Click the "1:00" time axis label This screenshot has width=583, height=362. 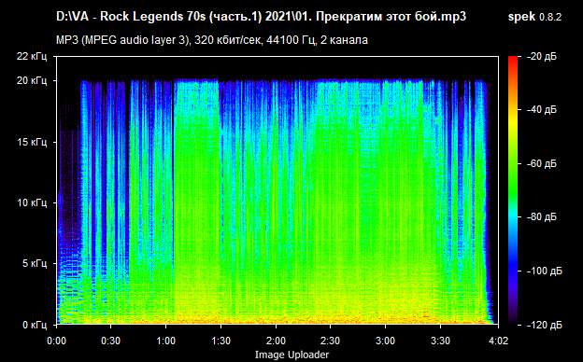pyautogui.click(x=165, y=341)
